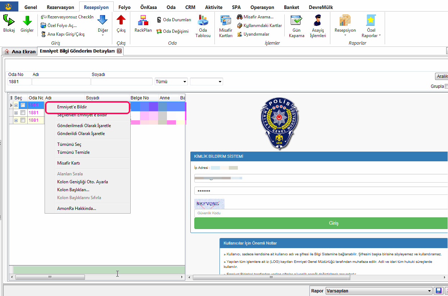Select Kolon Genişliği Oto. Ayarla
Viewport: 448px width, 296px height.
[x=87, y=182]
